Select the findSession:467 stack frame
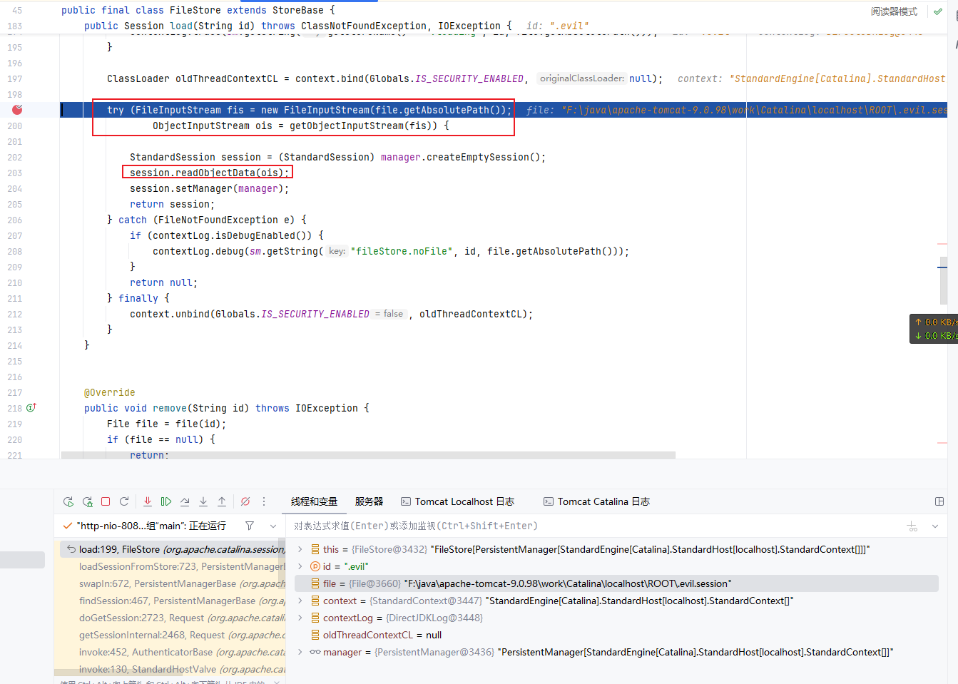The width and height of the screenshot is (958, 684). point(173,601)
